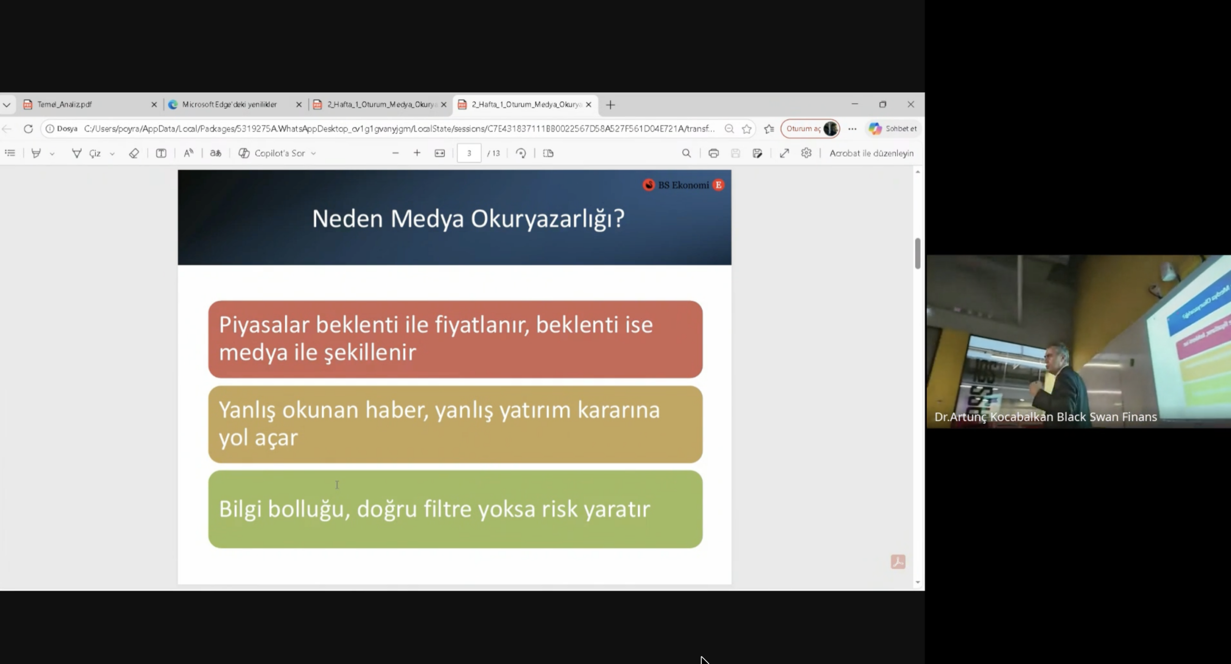Print the PDF document

714,153
